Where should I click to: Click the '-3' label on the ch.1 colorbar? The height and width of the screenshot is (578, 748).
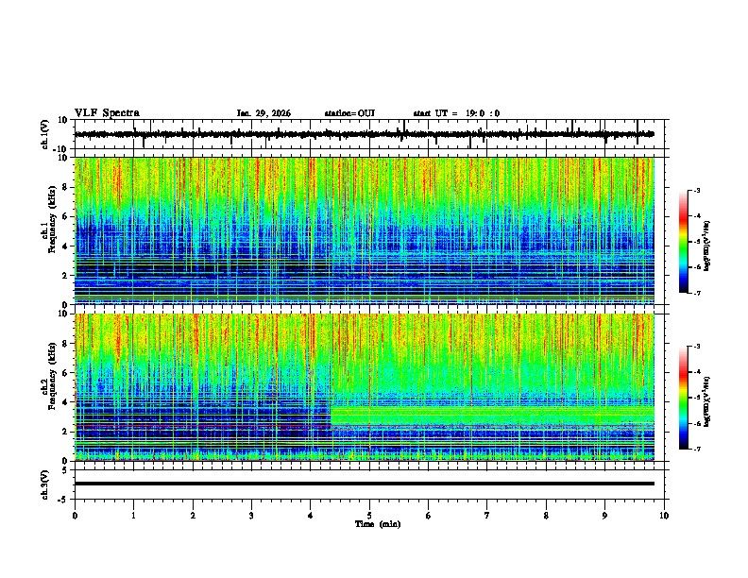696,191
